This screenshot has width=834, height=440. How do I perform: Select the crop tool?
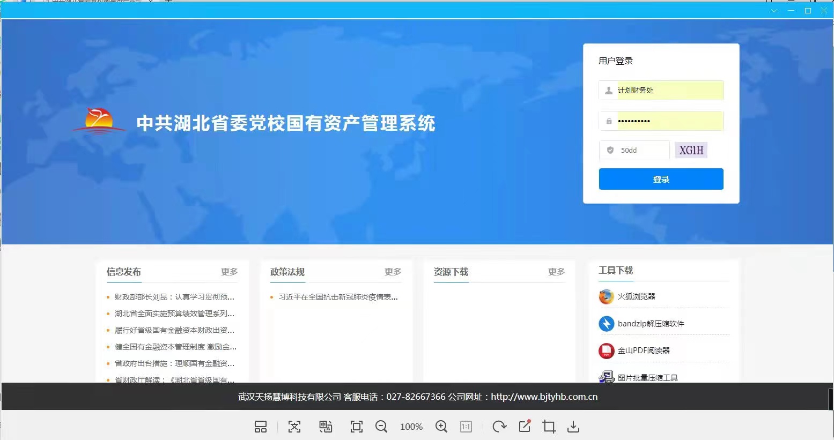[549, 427]
